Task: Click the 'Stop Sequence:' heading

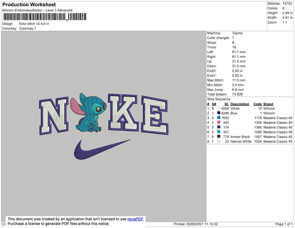Action: point(219,99)
